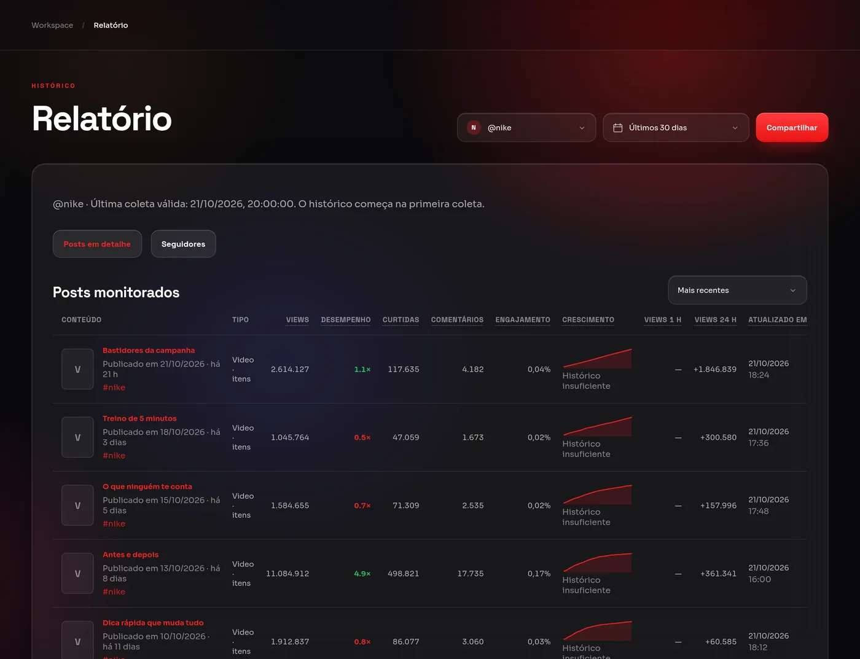Sort by the Views column header
This screenshot has height=659, width=860.
click(x=297, y=320)
